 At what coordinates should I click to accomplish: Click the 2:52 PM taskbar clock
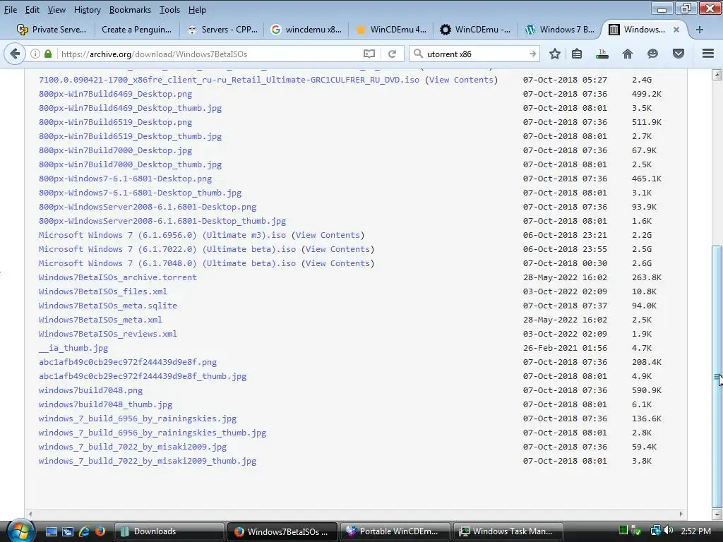pos(695,531)
